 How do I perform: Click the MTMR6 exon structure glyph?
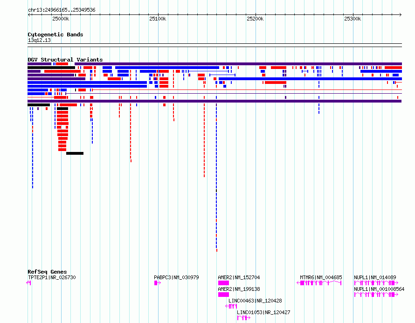coord(319,283)
